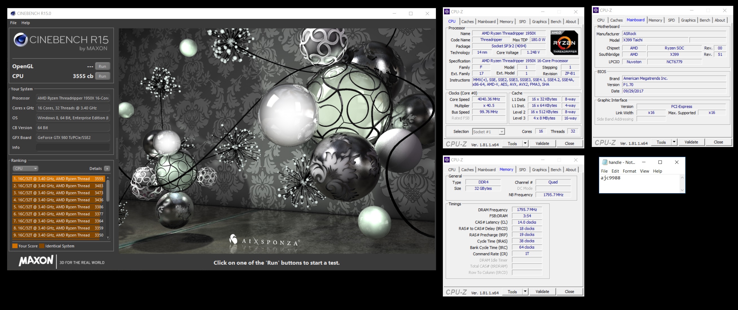This screenshot has height=310, width=738.
Task: Open the File menu in Cinebench
Action: (x=13, y=23)
